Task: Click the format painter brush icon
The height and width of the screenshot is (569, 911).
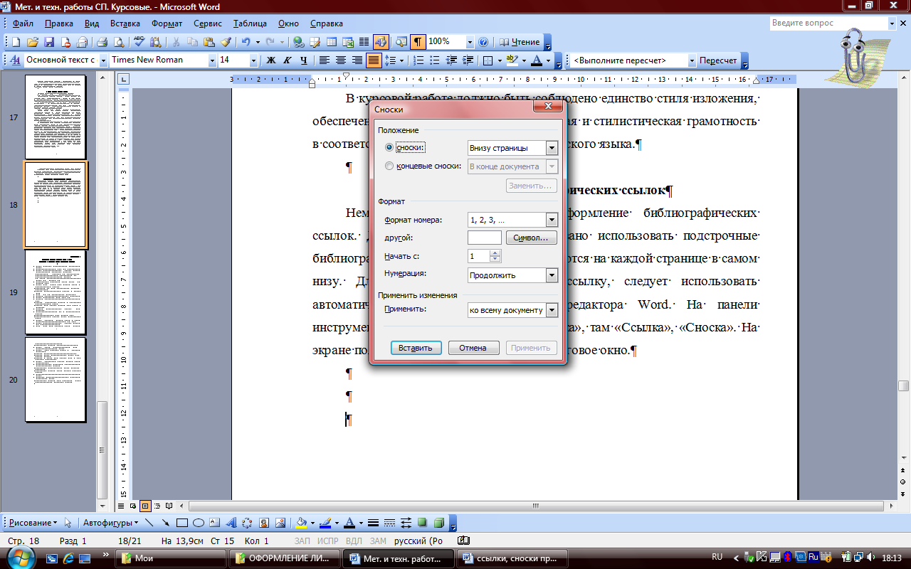Action: coord(226,42)
